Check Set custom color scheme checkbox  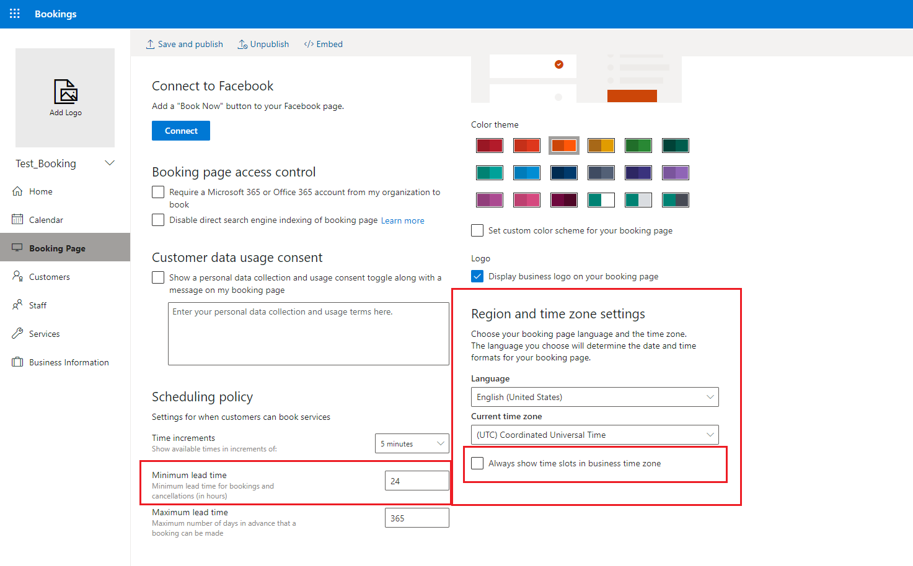pyautogui.click(x=477, y=230)
